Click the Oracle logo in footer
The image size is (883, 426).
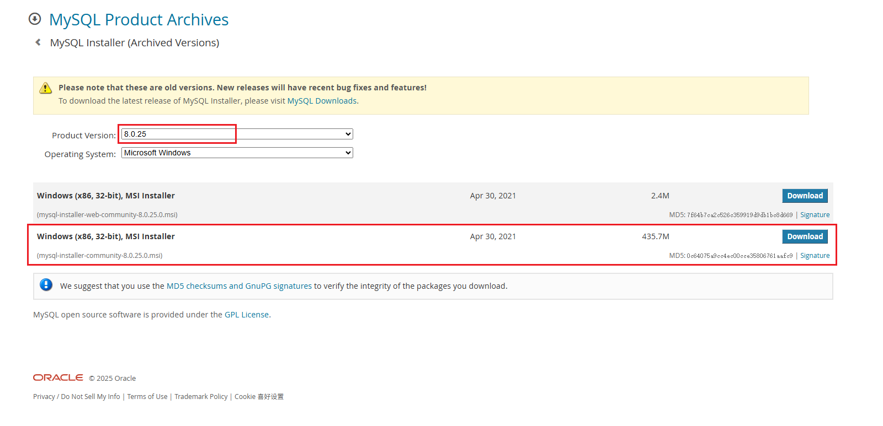[x=58, y=378]
